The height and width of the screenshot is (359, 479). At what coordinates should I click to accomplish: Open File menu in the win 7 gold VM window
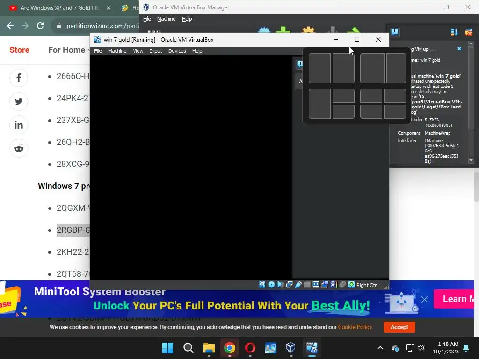[98, 51]
